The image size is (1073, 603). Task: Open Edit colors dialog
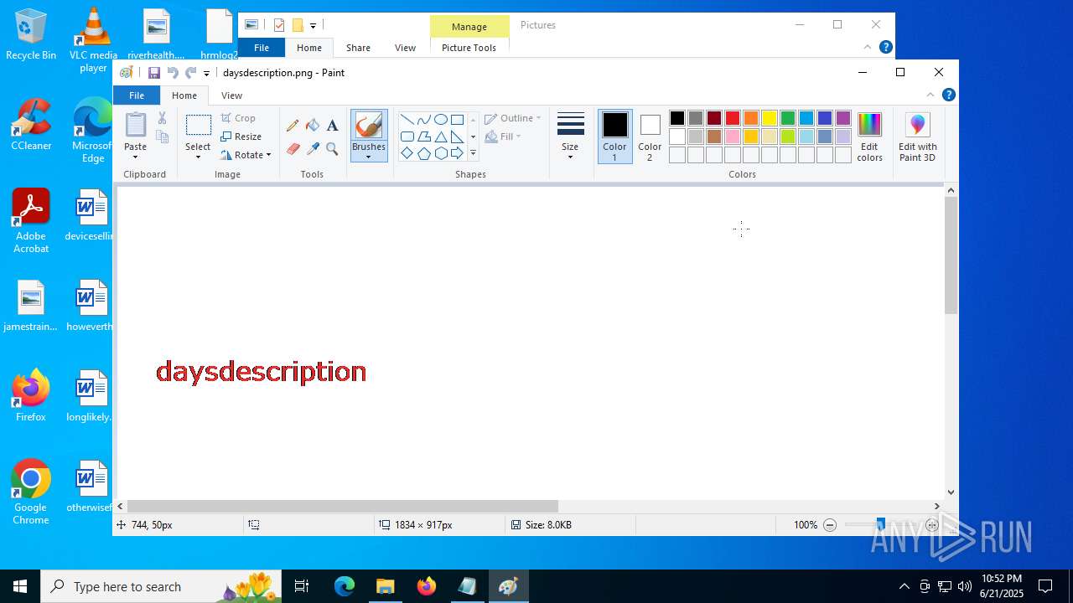[869, 137]
